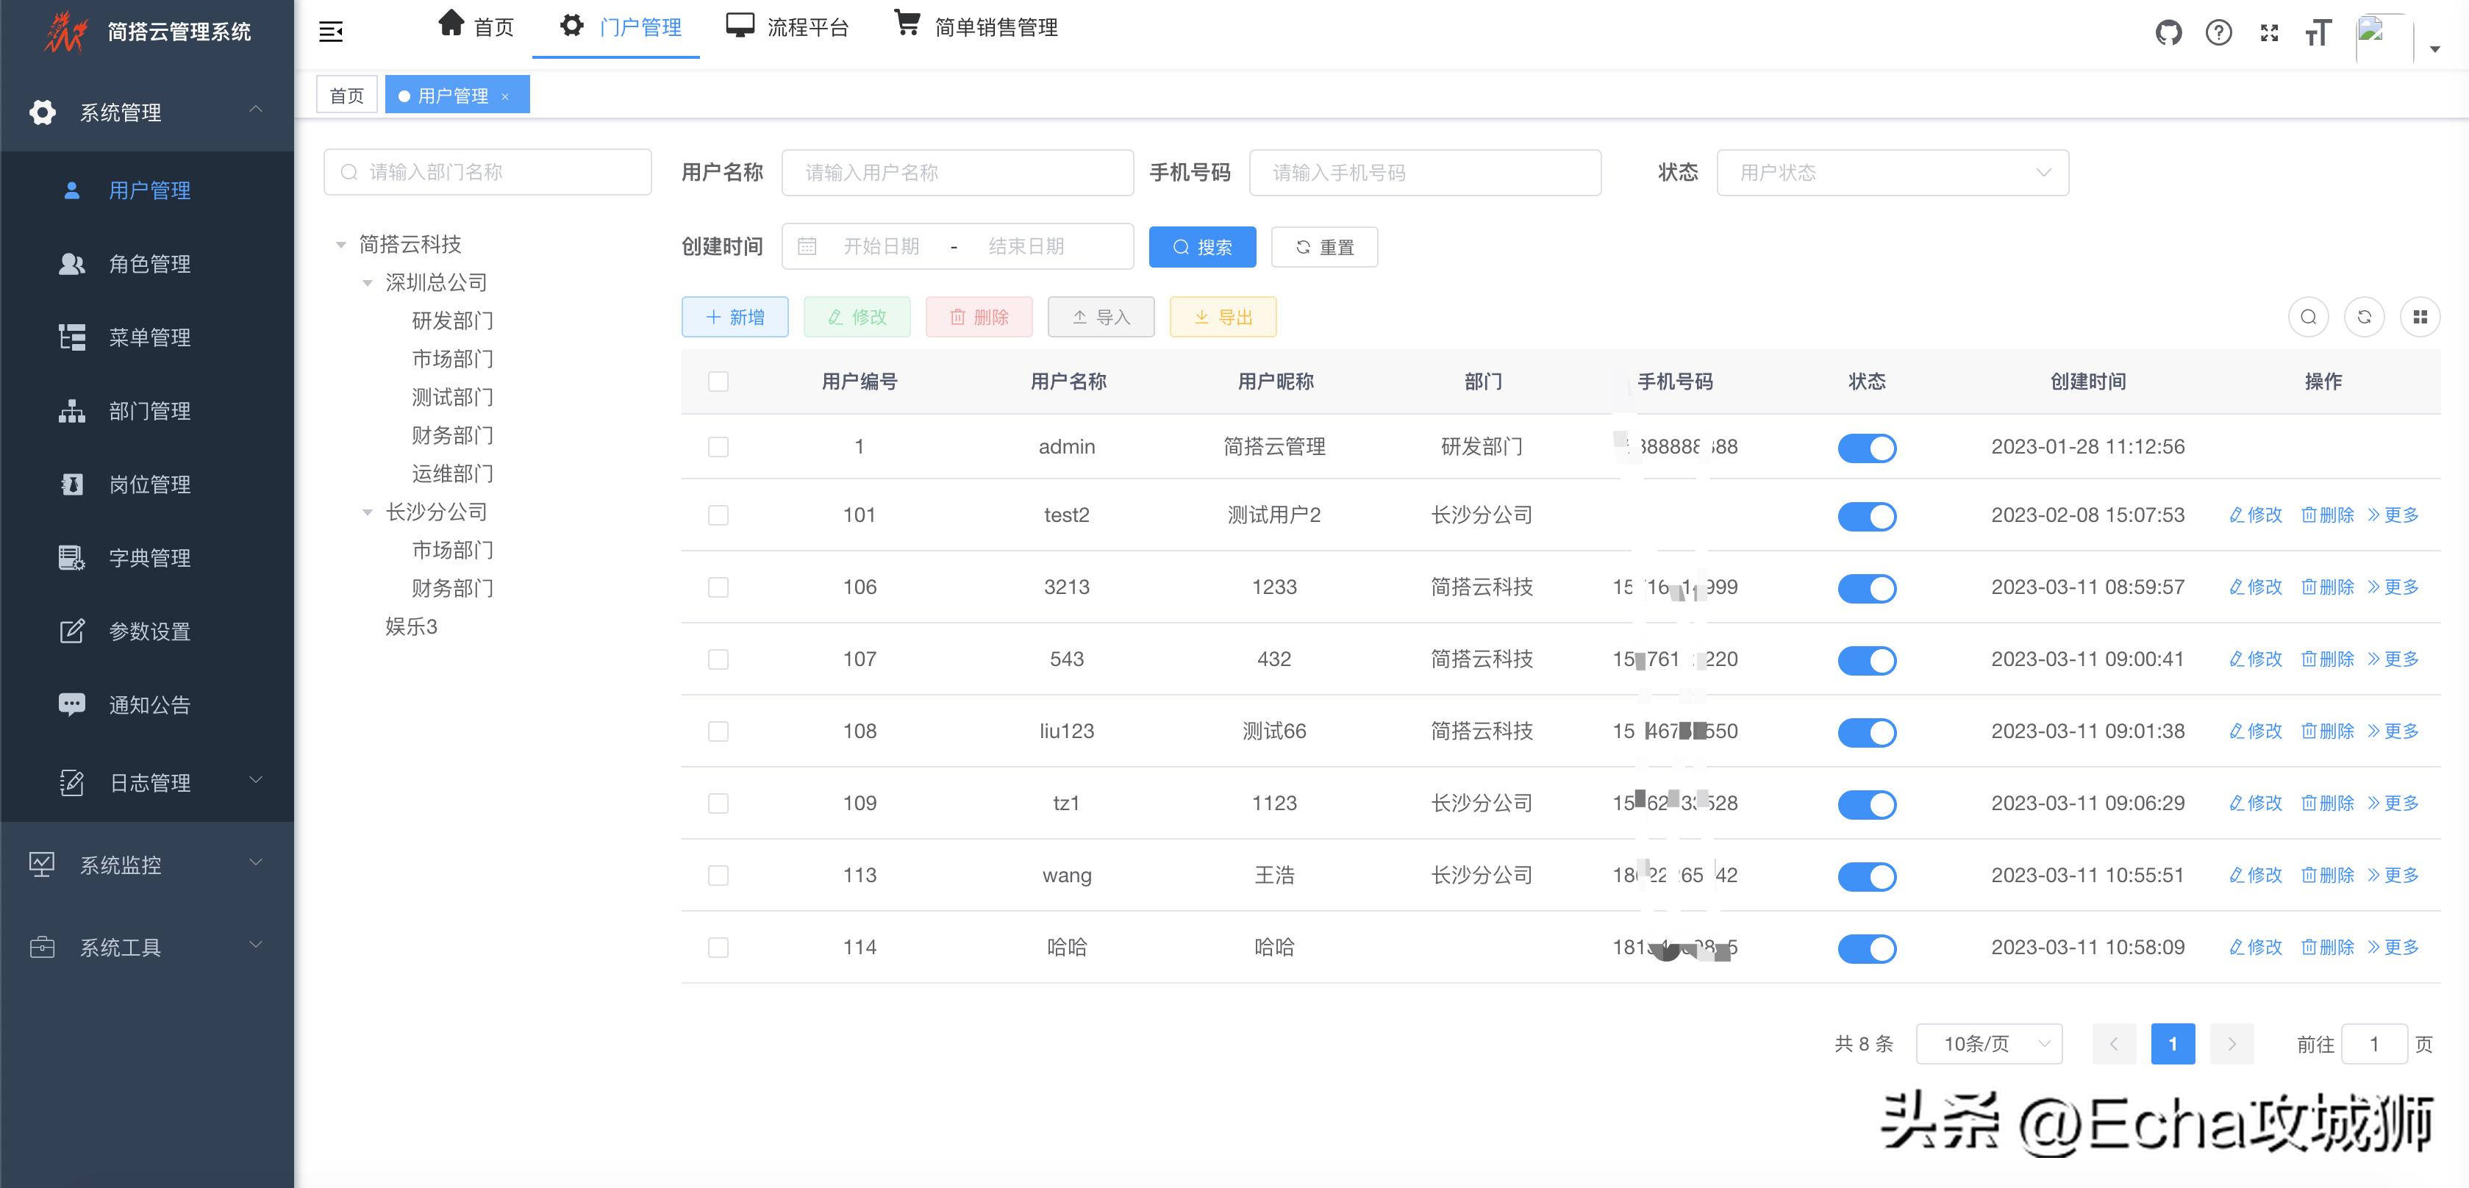The image size is (2469, 1188).
Task: Collapse the 长沙分公司 tree node
Action: pyautogui.click(x=366, y=512)
